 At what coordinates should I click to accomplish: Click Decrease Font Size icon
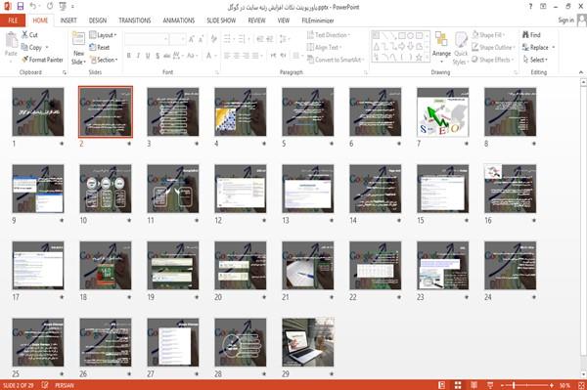coord(202,39)
